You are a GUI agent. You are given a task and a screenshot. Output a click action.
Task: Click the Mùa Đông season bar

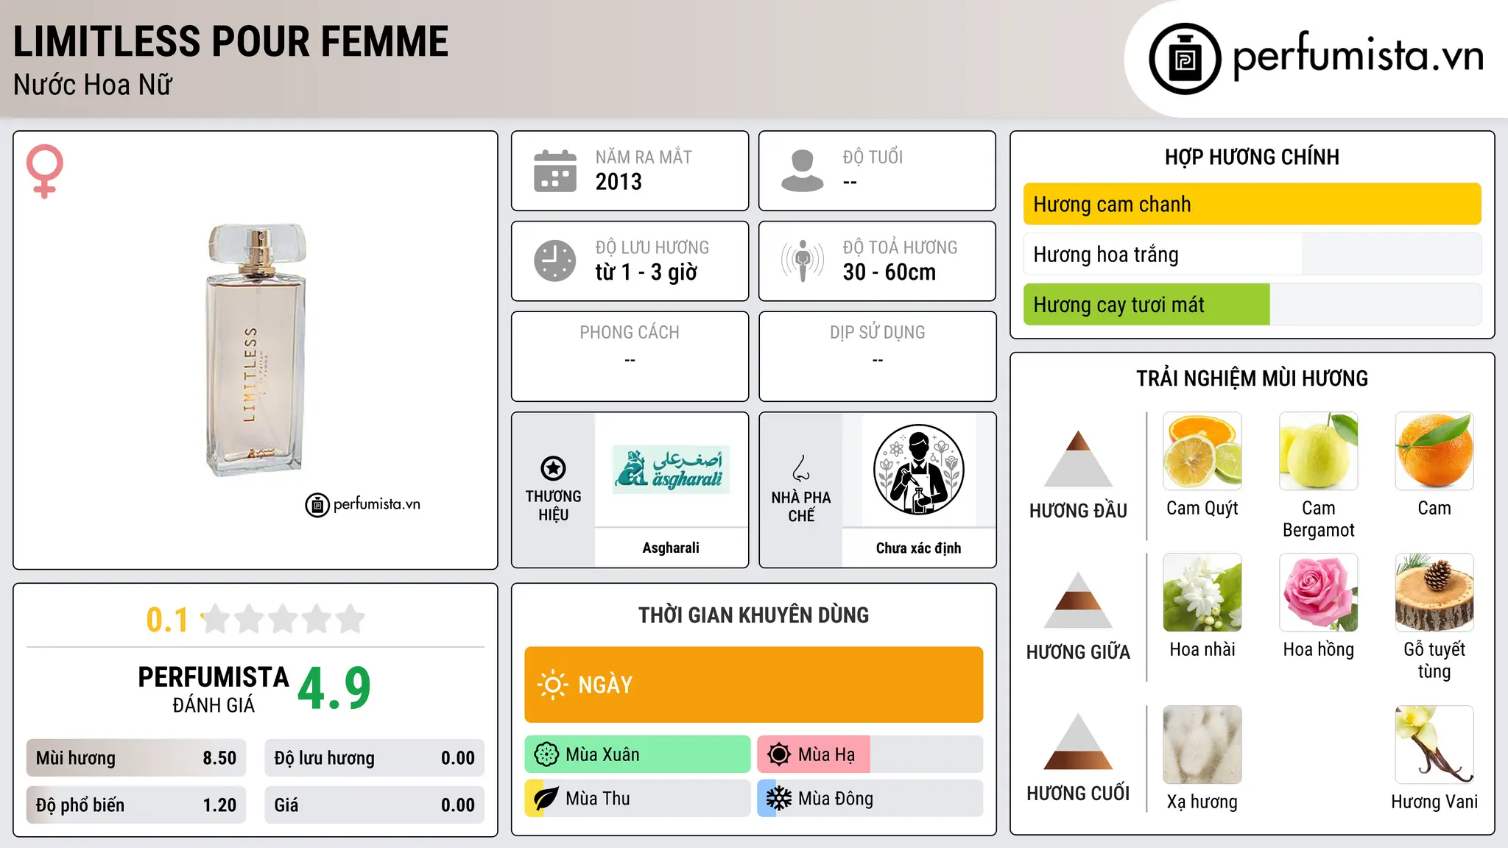[870, 799]
